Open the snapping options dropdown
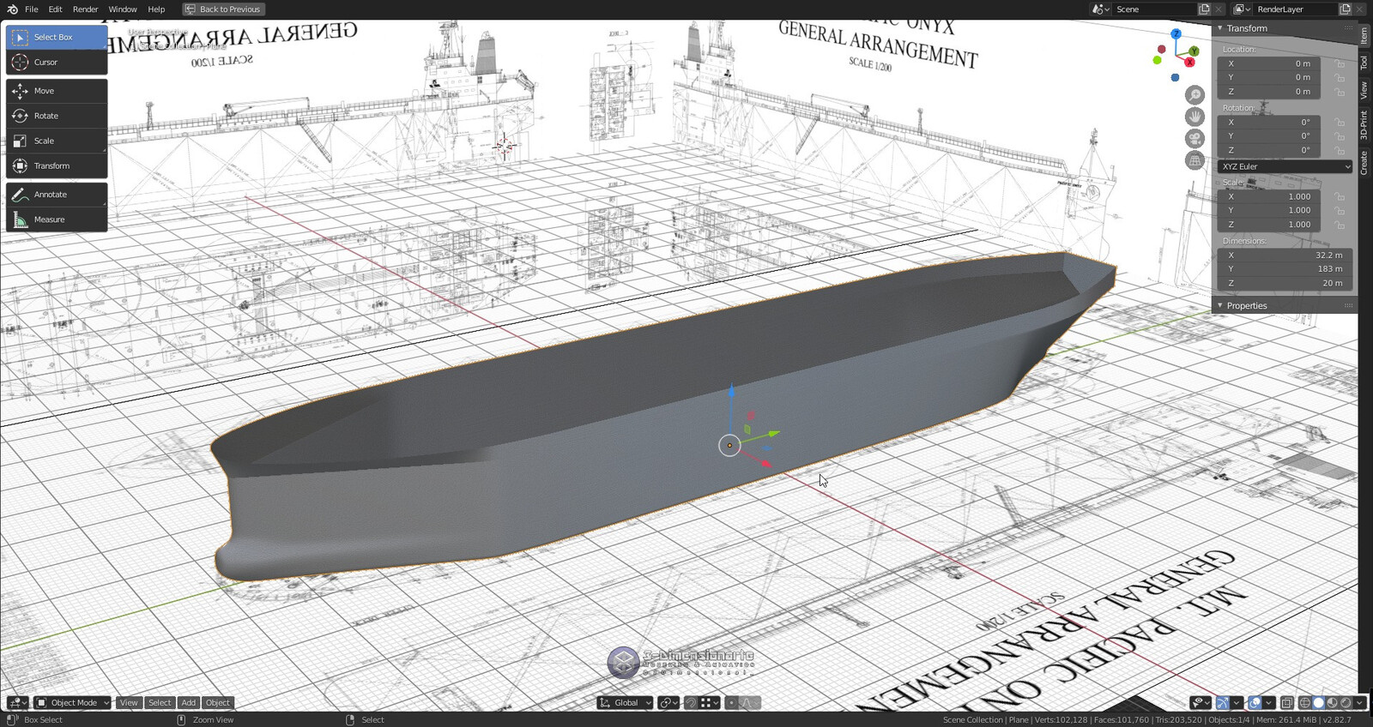 point(709,703)
